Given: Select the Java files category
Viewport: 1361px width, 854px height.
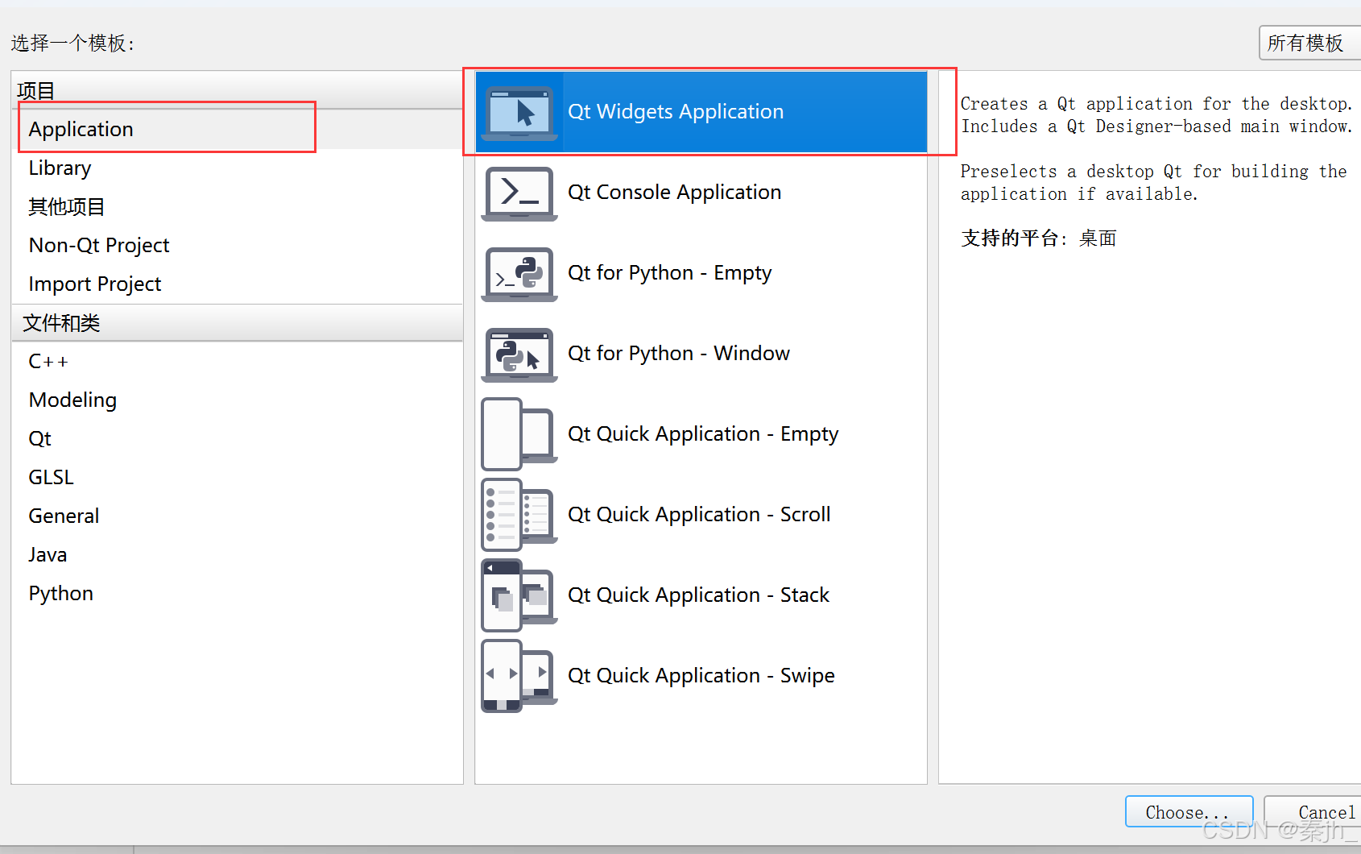Looking at the screenshot, I should coord(238,554).
